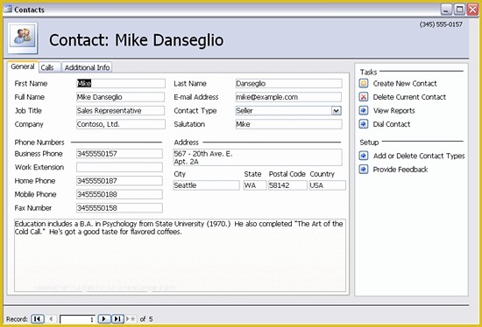Click the Home Phone field
Viewport: 482px width, 327px height.
coord(119,181)
